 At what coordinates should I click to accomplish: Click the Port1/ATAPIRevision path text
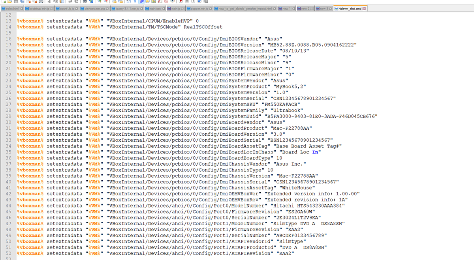pos(190,253)
